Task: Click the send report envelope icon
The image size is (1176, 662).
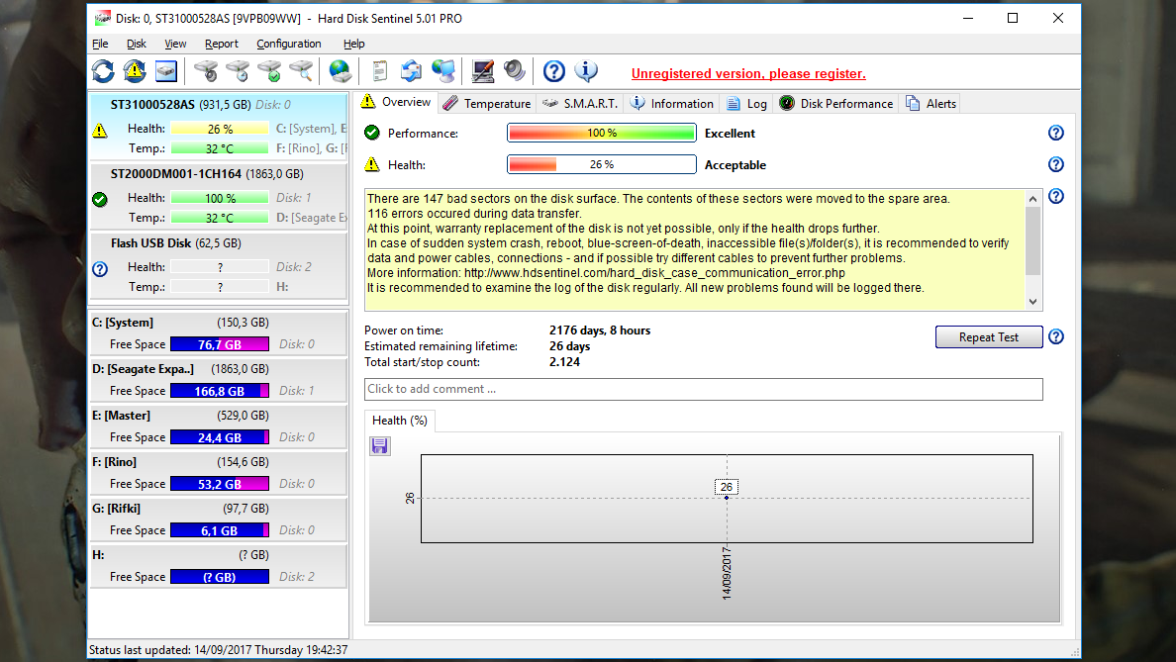Action: [411, 71]
